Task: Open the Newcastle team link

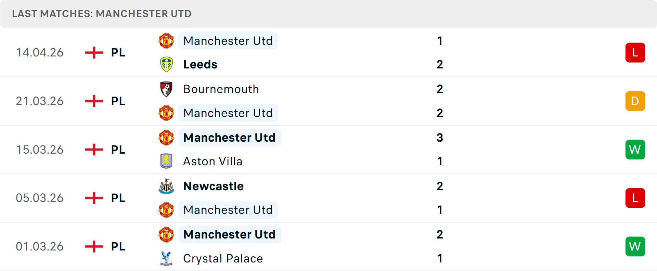Action: tap(214, 186)
